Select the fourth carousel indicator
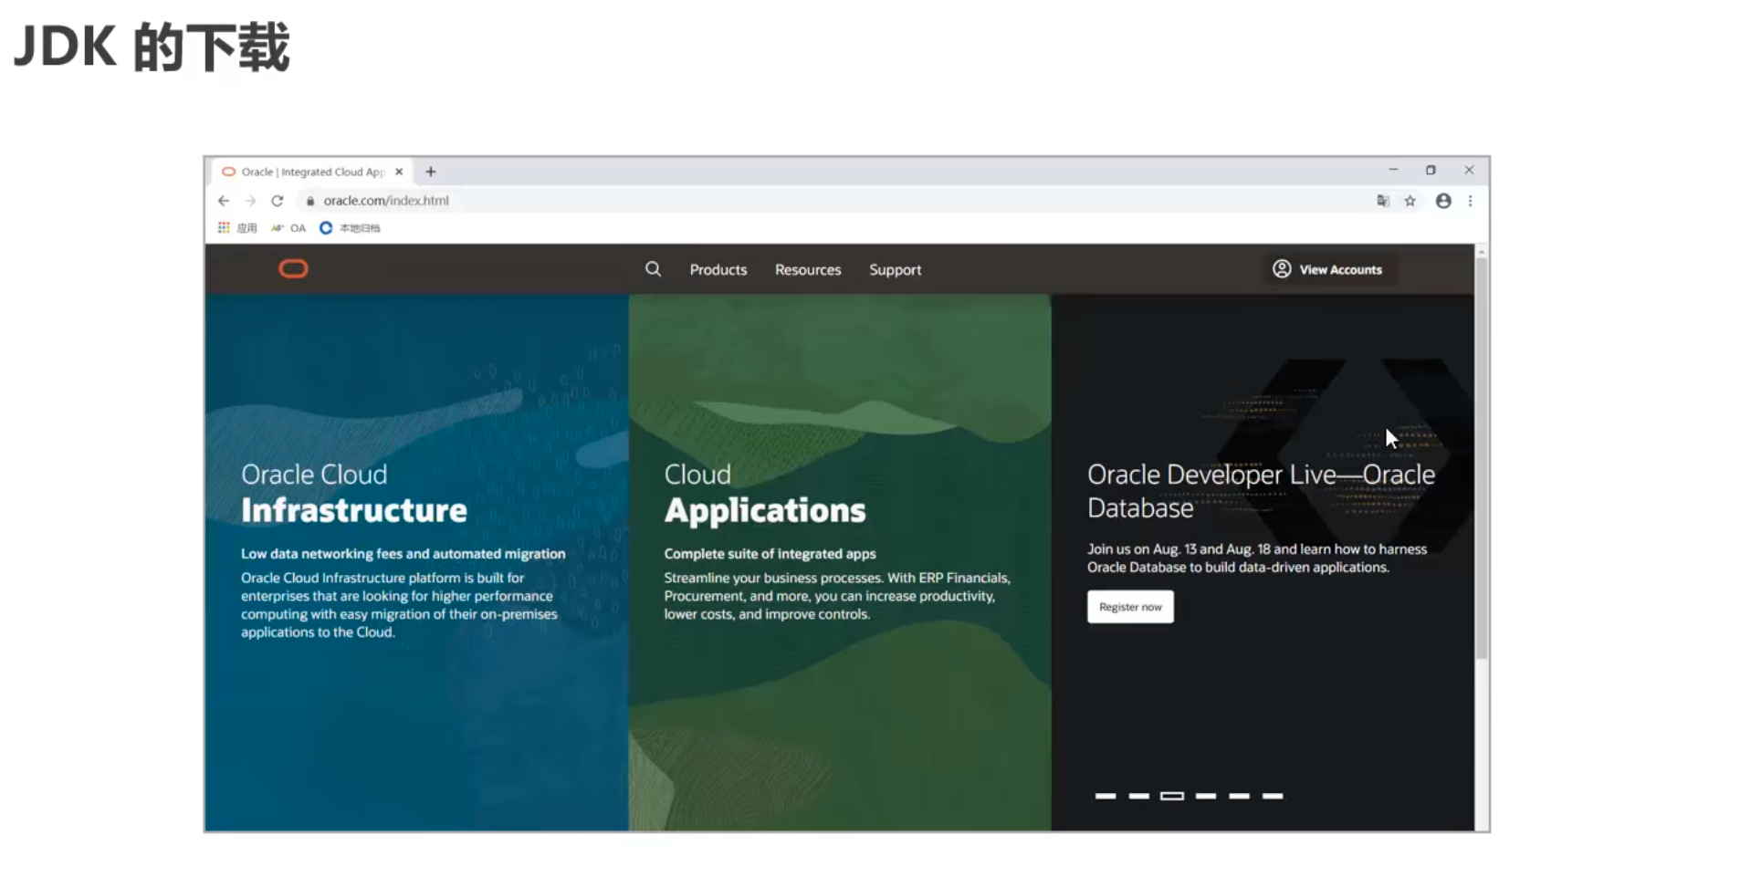1740x877 pixels. click(x=1206, y=797)
